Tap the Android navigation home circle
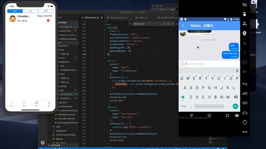This screenshot has height=149, width=266. click(209, 115)
